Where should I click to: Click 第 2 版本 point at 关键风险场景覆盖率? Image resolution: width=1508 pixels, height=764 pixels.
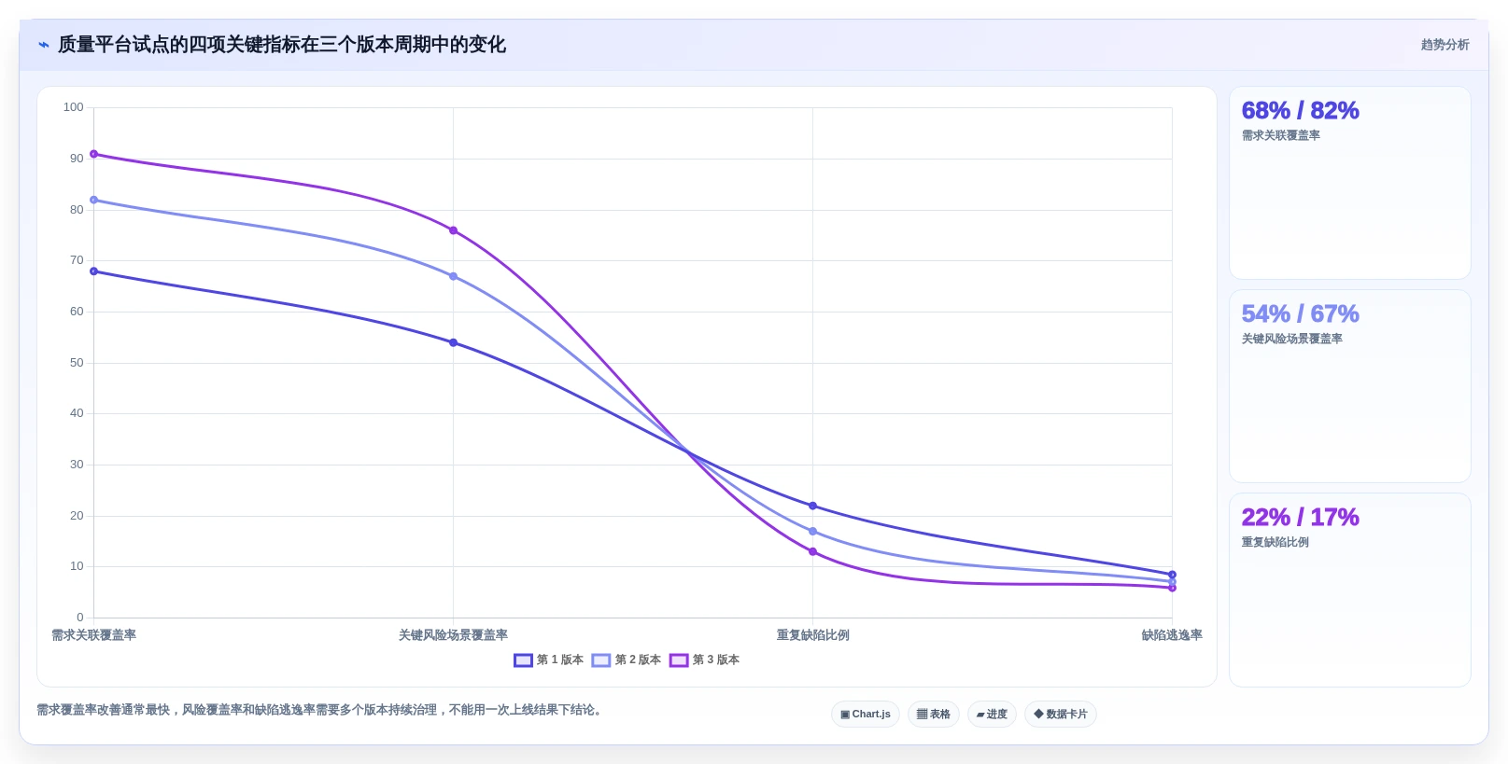click(453, 276)
